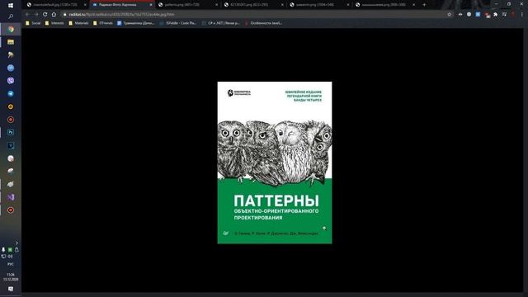Click the site lock icon in address bar

pos(64,15)
